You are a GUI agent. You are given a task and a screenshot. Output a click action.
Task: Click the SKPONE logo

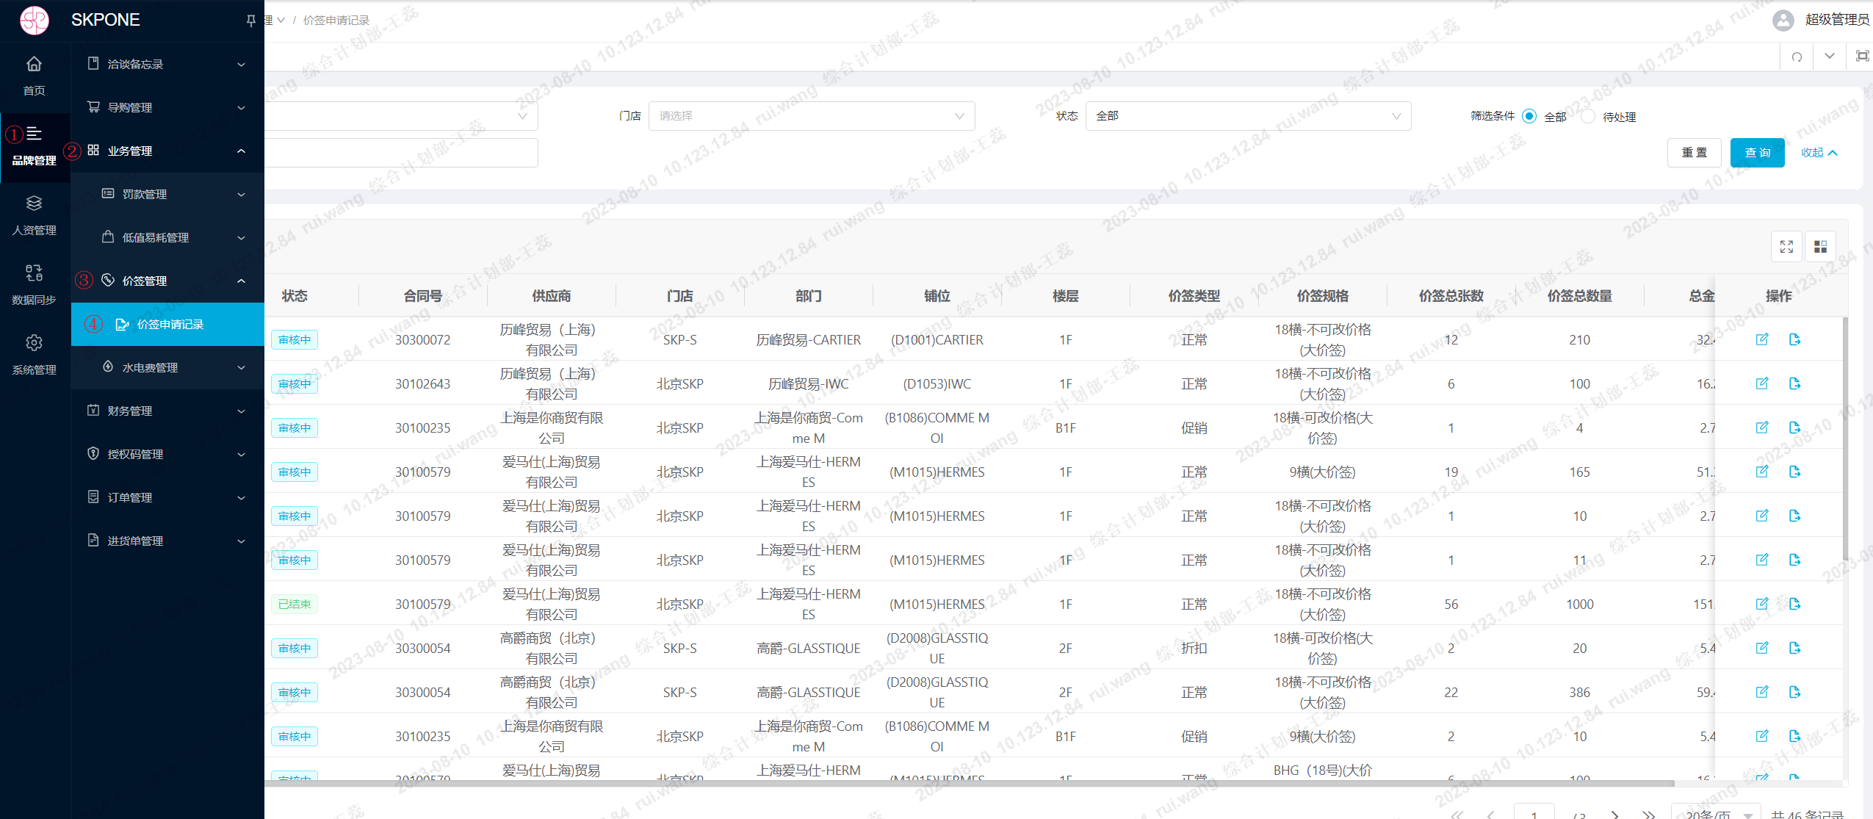35,20
